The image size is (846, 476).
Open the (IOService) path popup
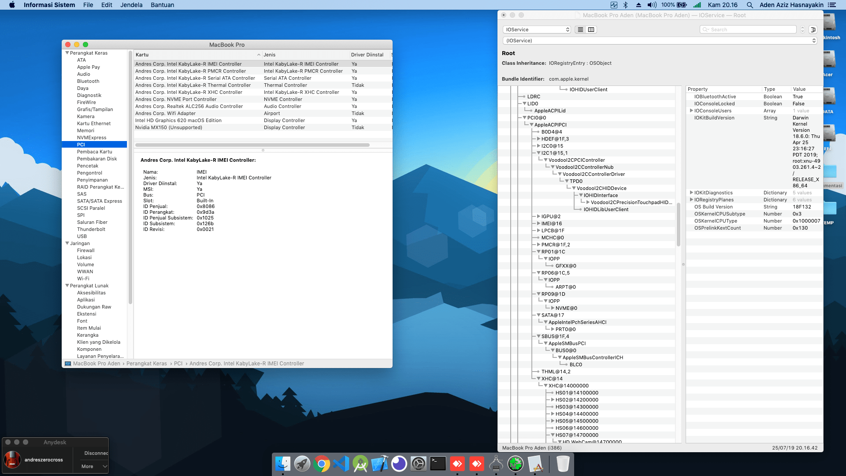pos(660,41)
